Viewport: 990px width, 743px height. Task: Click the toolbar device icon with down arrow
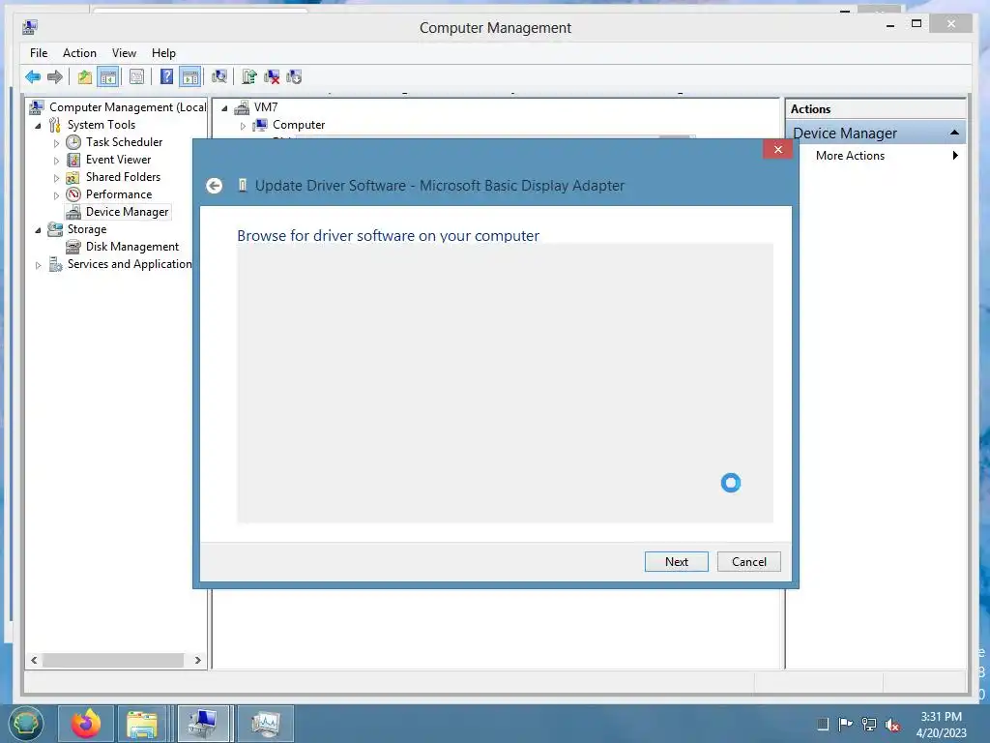(294, 77)
